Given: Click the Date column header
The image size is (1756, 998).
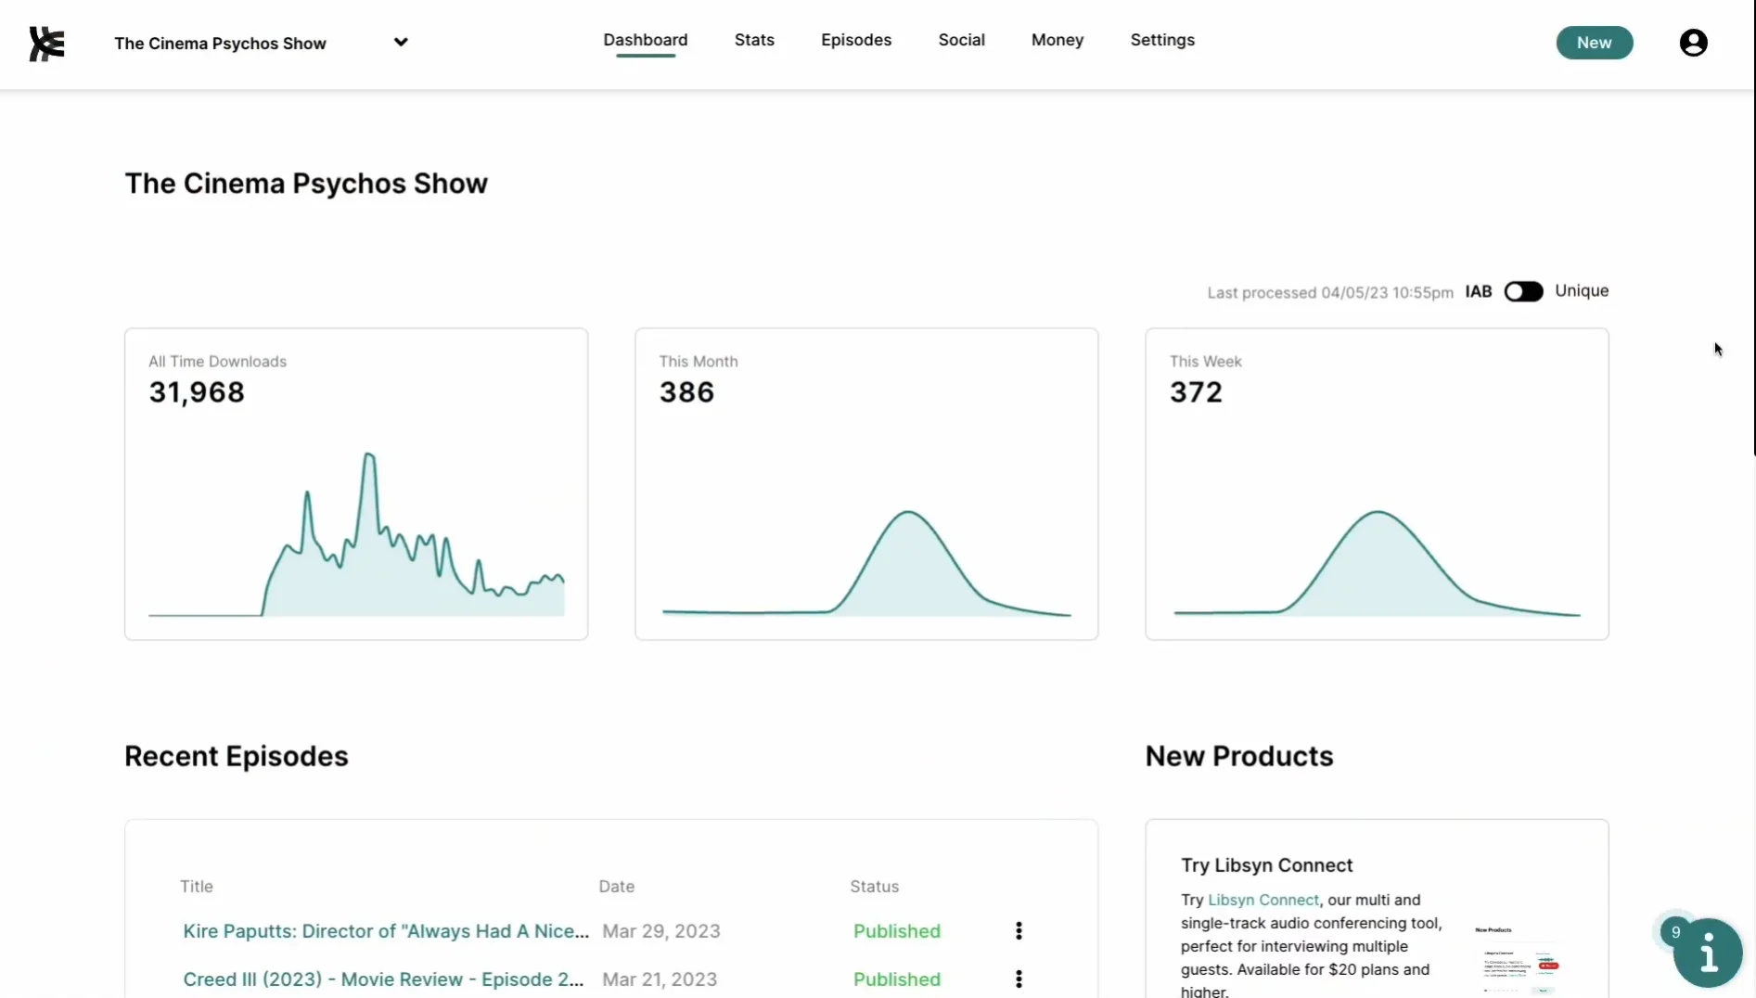Looking at the screenshot, I should tap(616, 886).
